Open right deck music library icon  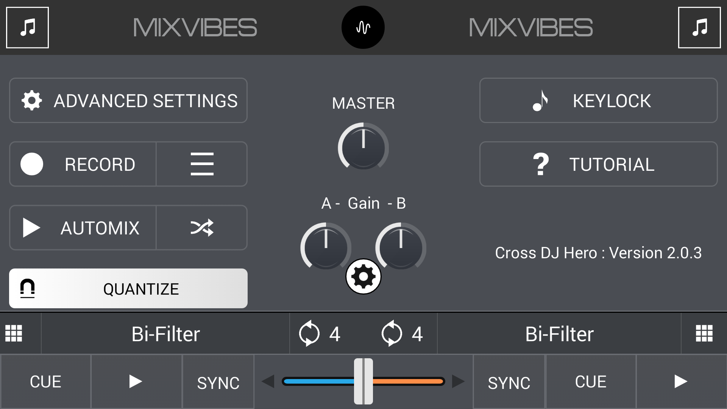click(x=699, y=27)
